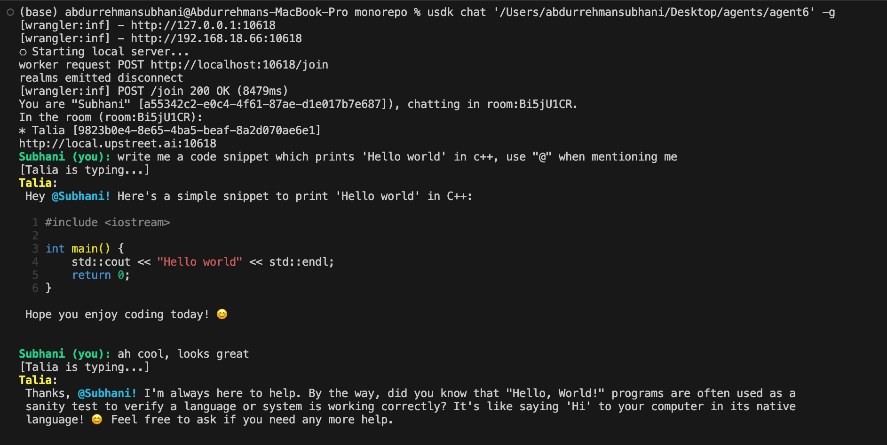This screenshot has height=445, width=887.
Task: Open the localhost:10618/join URL
Action: 239,65
